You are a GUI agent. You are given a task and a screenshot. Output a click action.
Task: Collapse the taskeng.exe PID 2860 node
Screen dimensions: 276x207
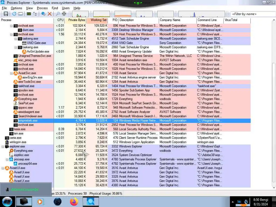16,47
